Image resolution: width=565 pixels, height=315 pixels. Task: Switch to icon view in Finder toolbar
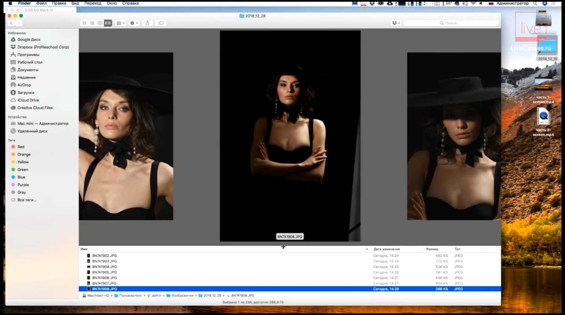84,23
